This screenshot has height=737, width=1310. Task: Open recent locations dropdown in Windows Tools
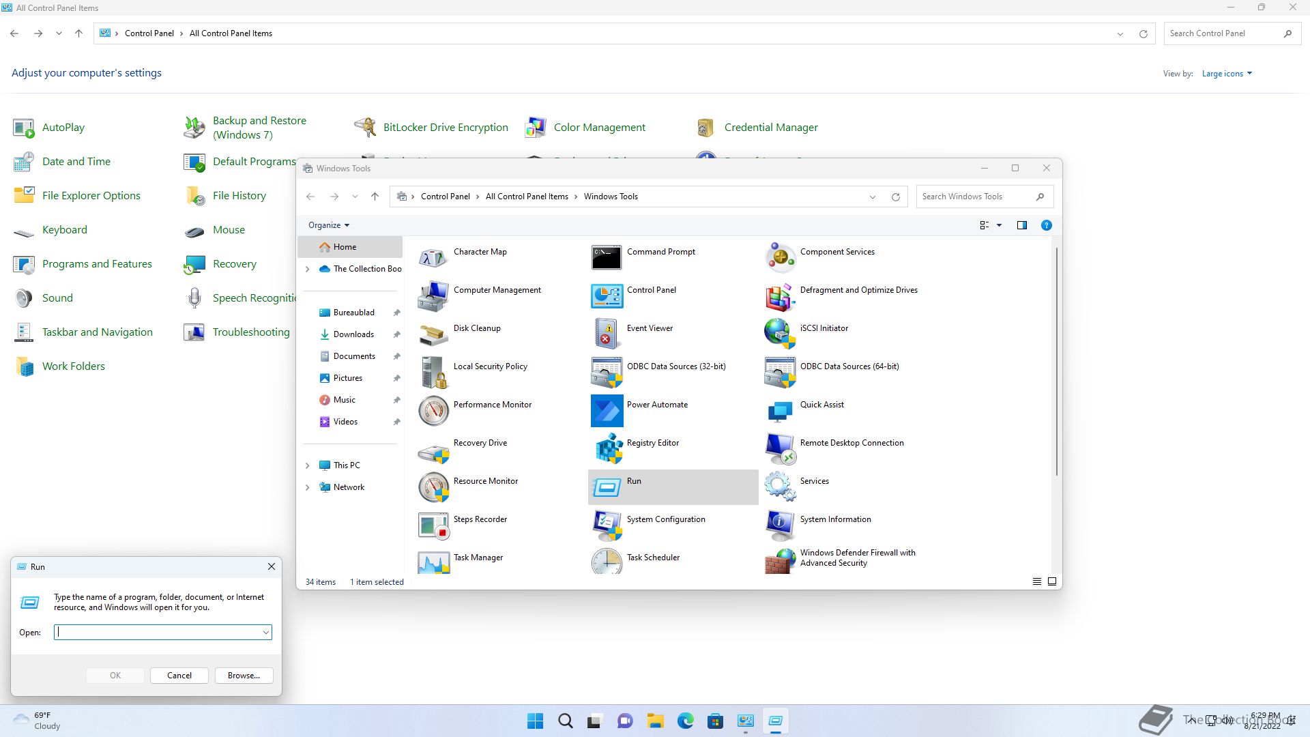(355, 197)
